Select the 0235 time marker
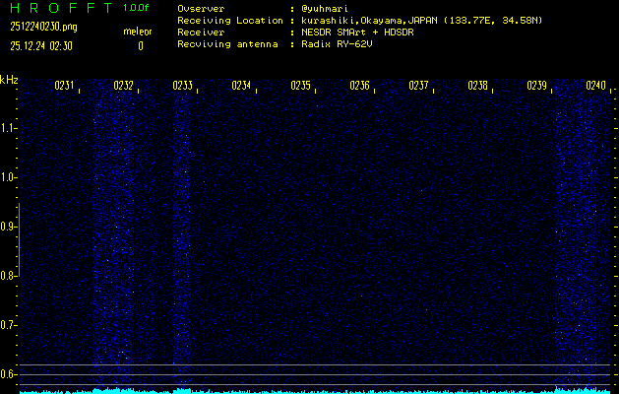 301,86
